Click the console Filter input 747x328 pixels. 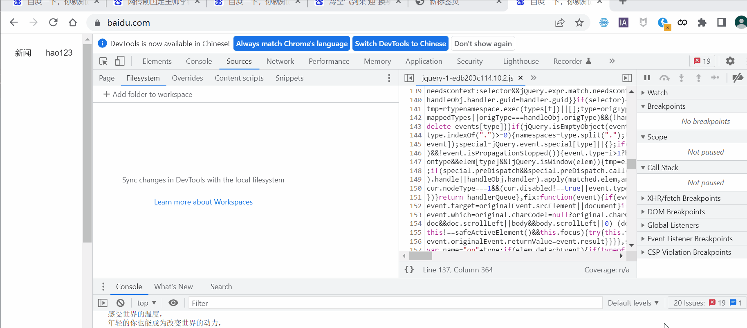(395, 303)
